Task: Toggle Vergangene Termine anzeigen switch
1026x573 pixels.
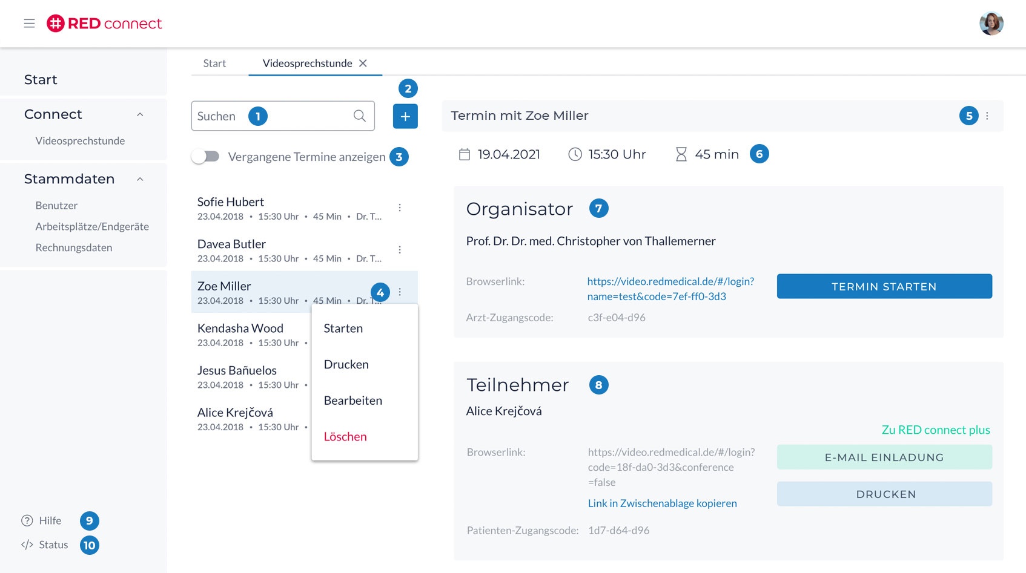Action: pos(206,157)
